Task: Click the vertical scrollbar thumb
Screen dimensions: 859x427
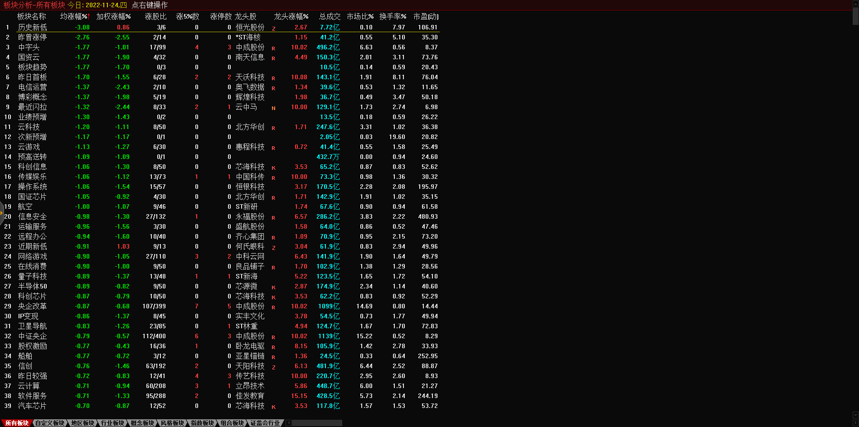Action: click(855, 16)
